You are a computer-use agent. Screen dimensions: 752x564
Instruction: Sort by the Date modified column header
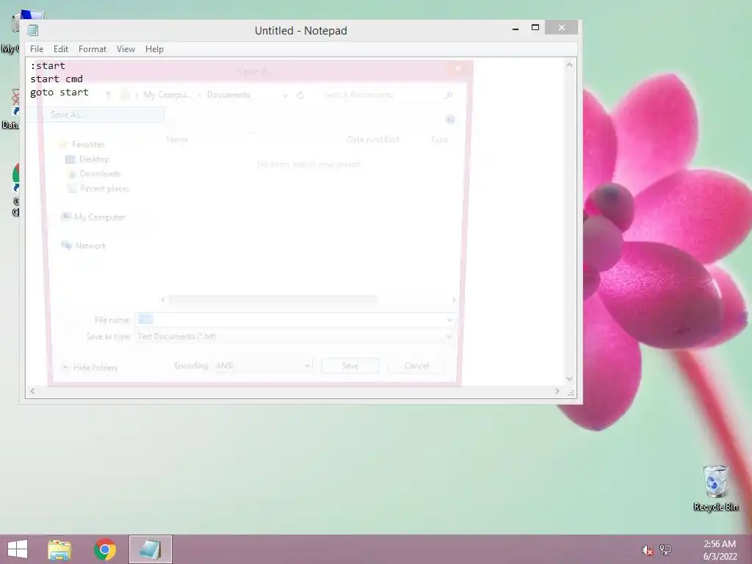372,140
